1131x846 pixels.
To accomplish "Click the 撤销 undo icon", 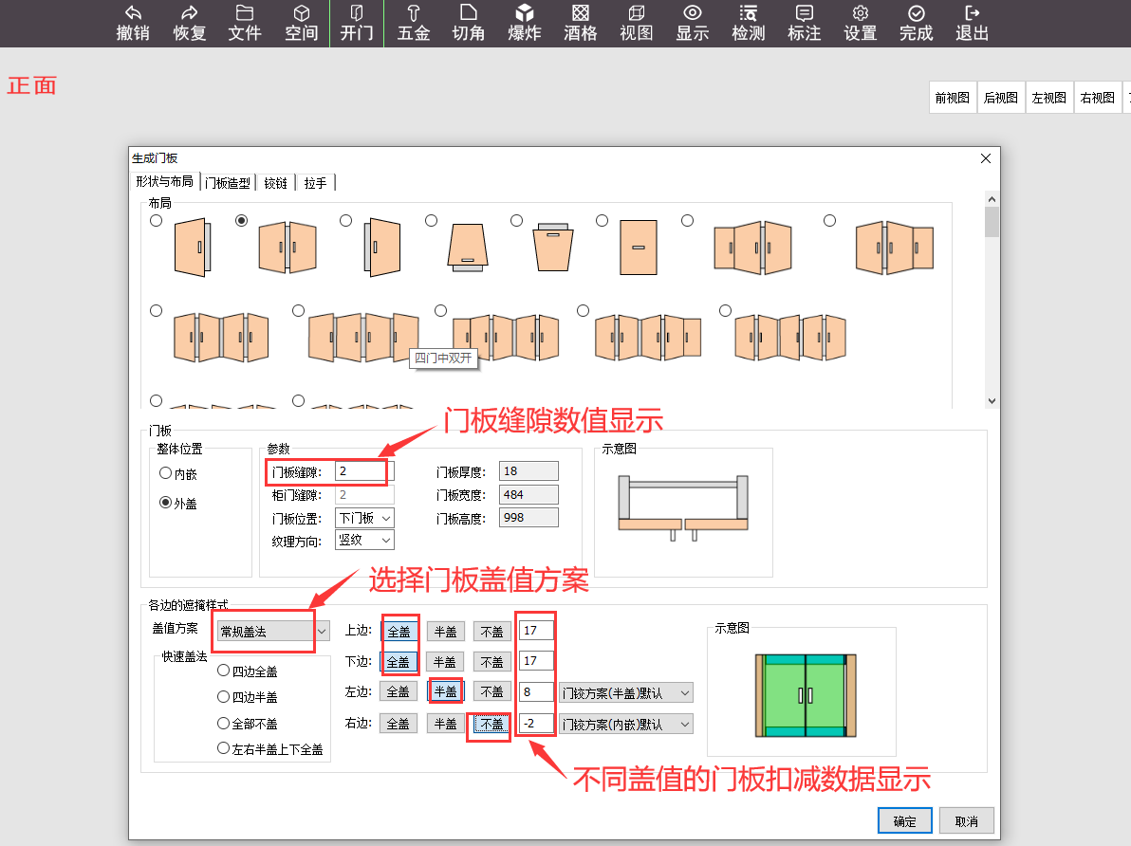I will pyautogui.click(x=133, y=23).
